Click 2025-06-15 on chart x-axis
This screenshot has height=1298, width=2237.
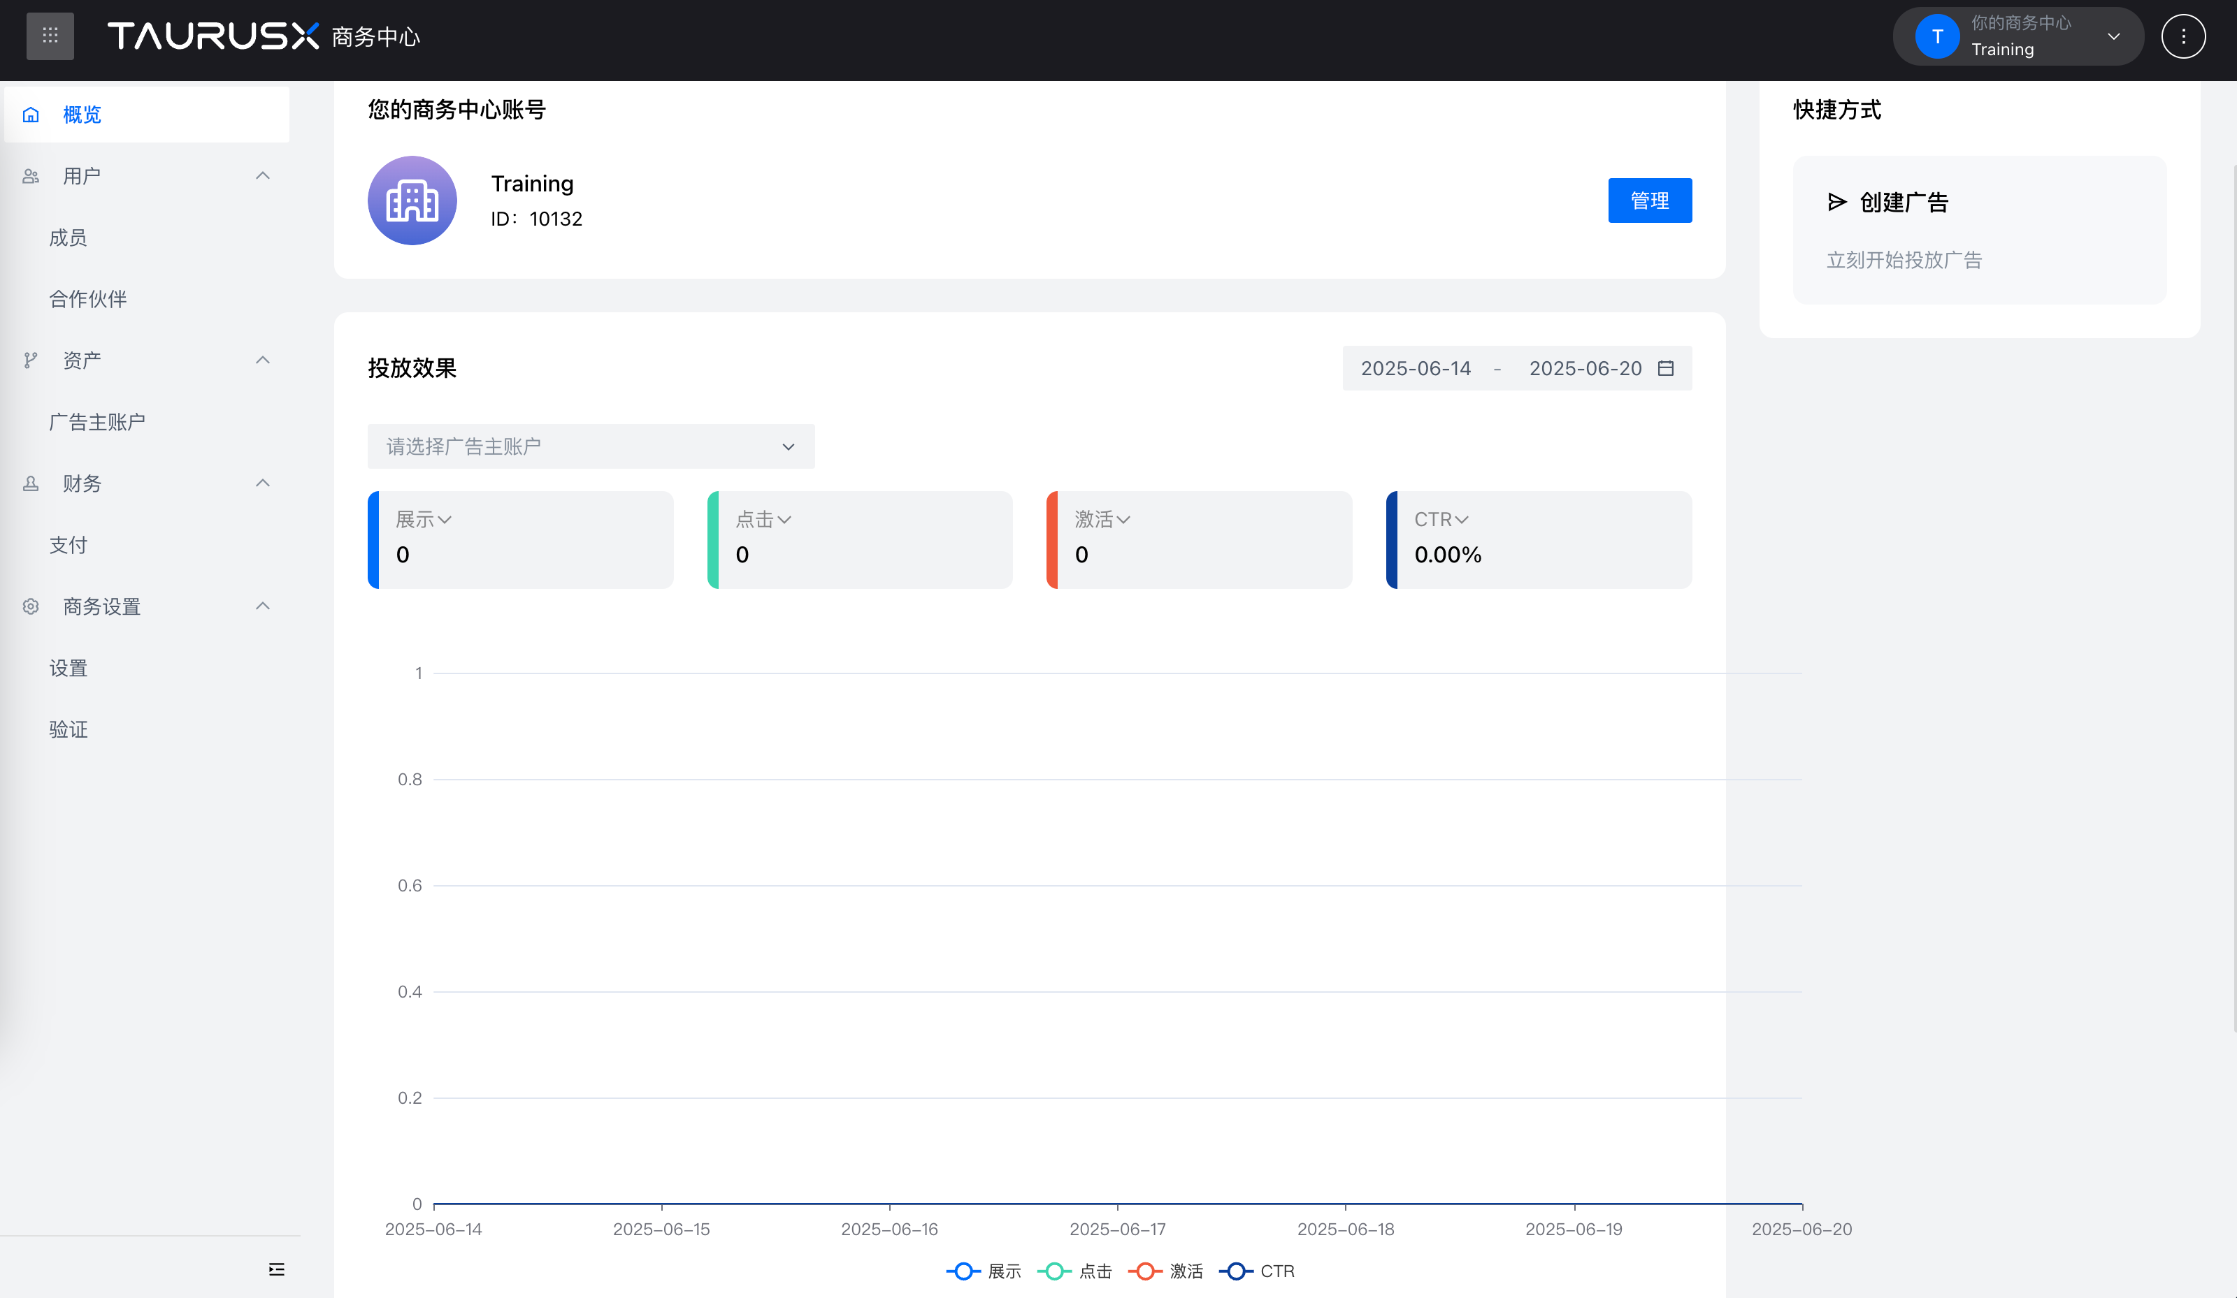pos(661,1229)
